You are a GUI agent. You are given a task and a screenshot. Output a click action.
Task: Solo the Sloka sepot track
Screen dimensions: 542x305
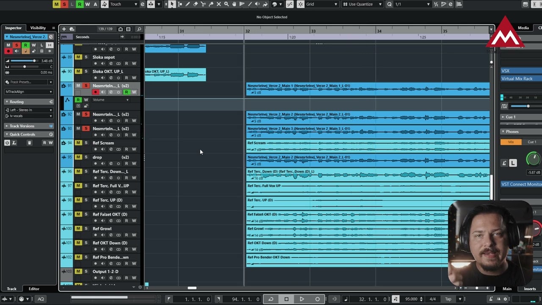(86, 57)
